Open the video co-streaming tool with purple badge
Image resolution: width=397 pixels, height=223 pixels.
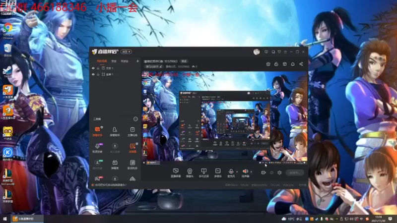[x=97, y=148]
